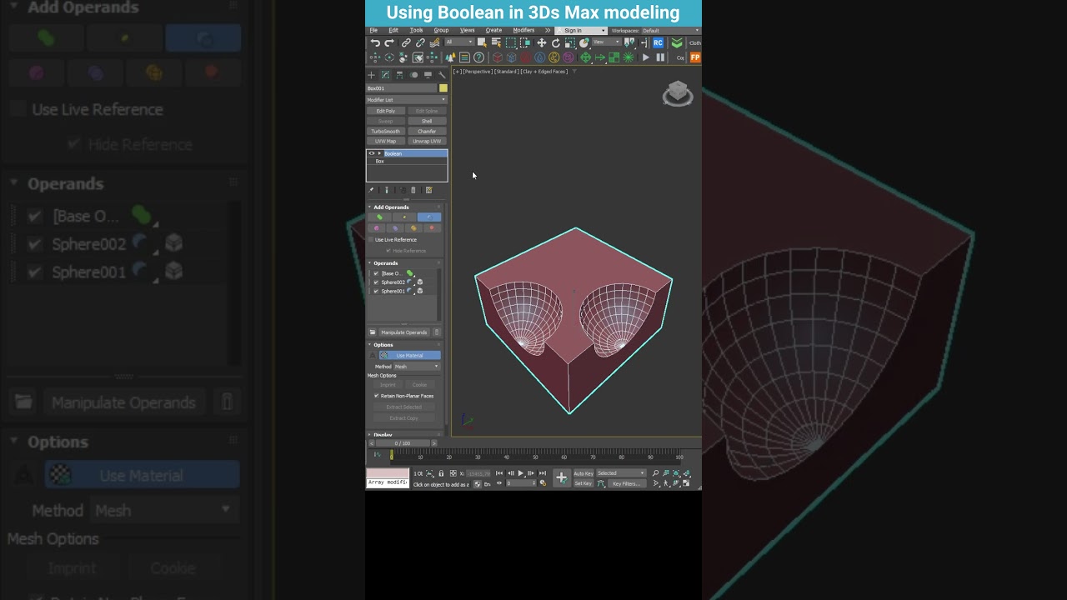Enable Use Live Reference checkbox
The image size is (1067, 600).
(x=371, y=240)
